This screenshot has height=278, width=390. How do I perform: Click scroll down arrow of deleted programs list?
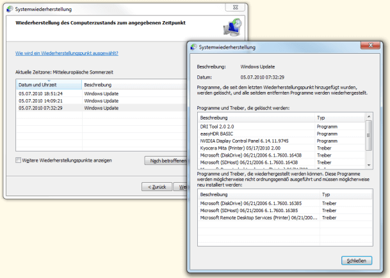coord(369,165)
